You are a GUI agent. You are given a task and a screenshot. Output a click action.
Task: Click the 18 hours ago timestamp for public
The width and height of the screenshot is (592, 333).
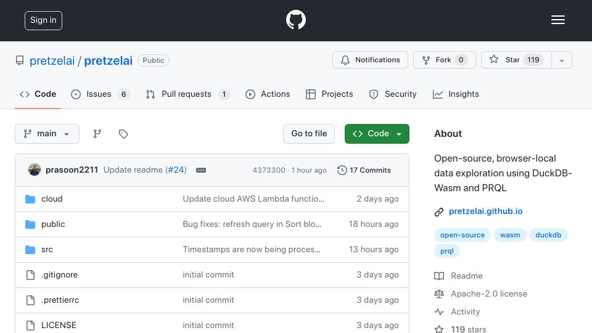(x=374, y=224)
